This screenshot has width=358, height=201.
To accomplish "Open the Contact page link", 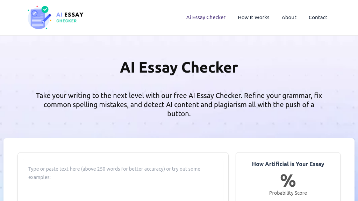I will [318, 17].
